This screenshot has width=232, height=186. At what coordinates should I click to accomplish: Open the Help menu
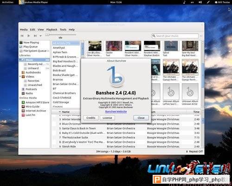[71, 29]
